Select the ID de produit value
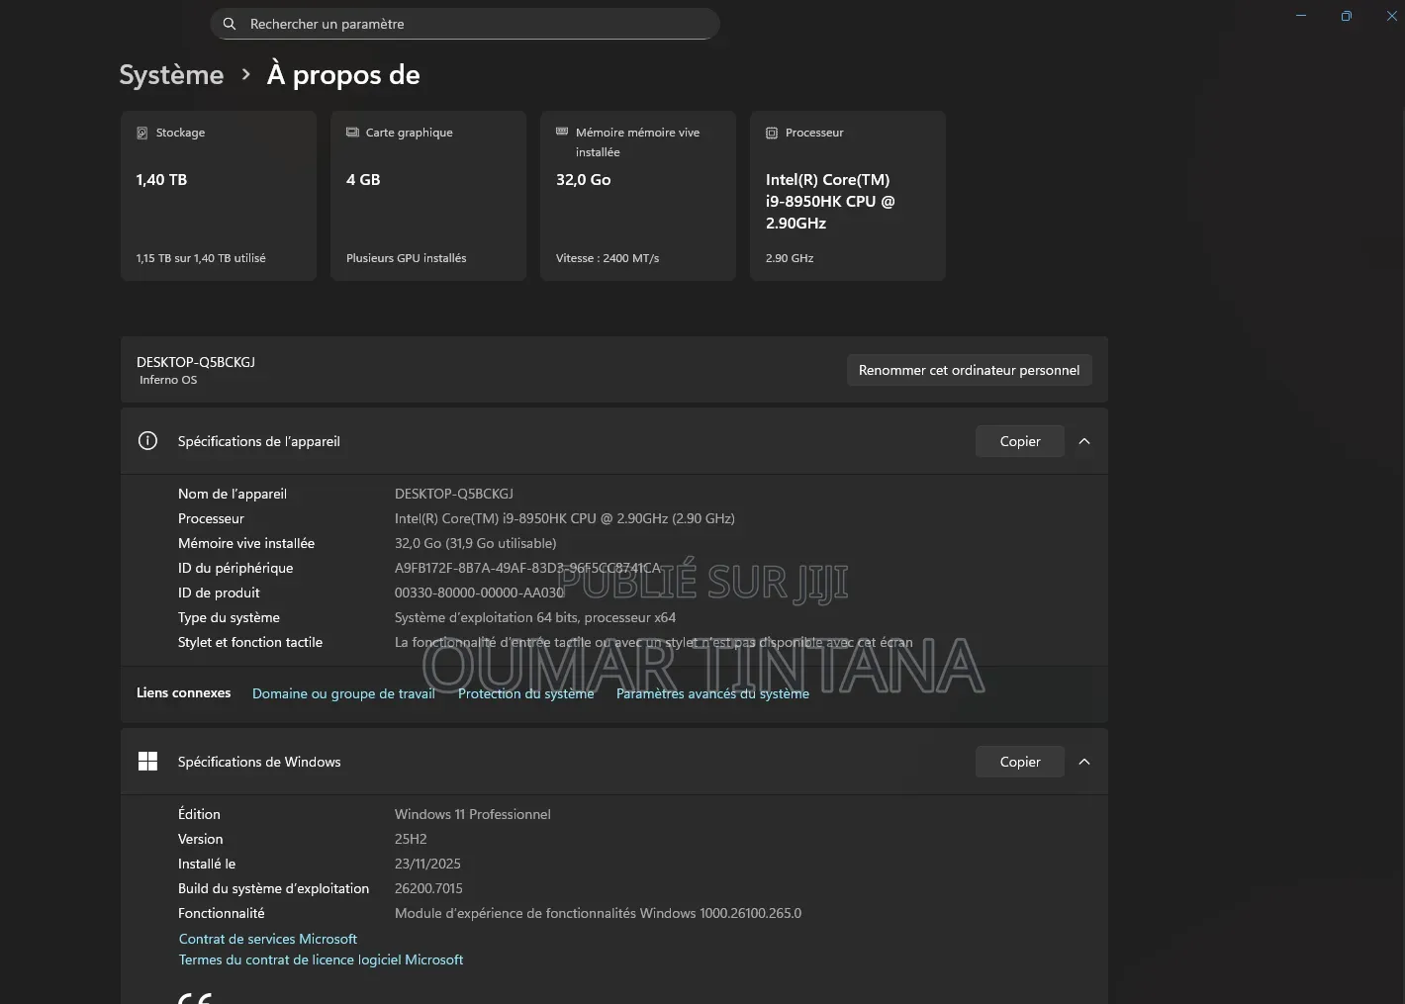The height and width of the screenshot is (1004, 1405). (x=480, y=593)
